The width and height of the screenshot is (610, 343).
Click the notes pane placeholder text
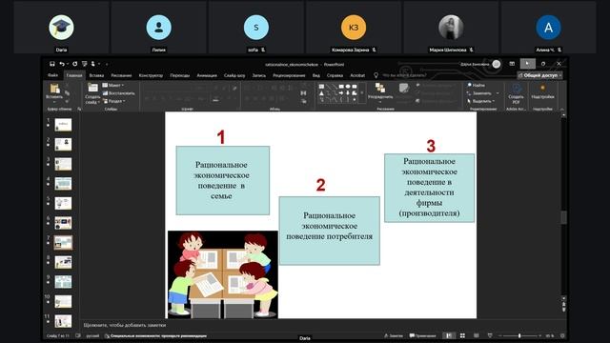point(125,325)
